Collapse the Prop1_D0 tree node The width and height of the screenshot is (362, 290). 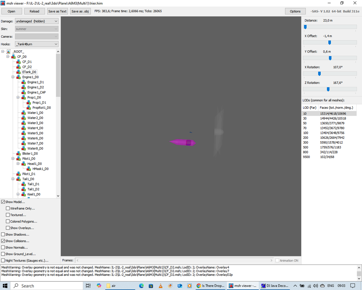coord(18,98)
